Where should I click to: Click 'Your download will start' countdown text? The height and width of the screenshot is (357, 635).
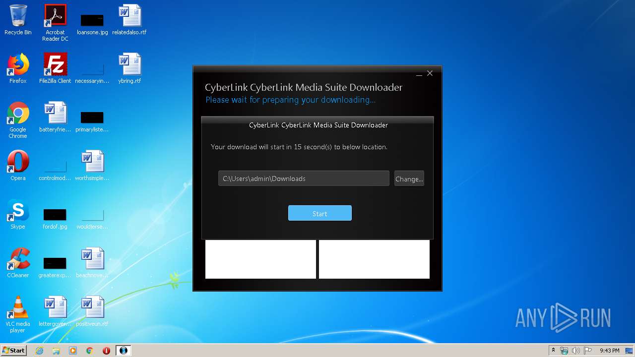coord(299,147)
